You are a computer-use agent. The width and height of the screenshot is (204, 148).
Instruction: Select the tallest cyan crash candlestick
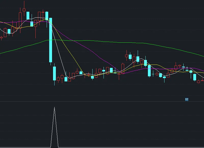50,40
